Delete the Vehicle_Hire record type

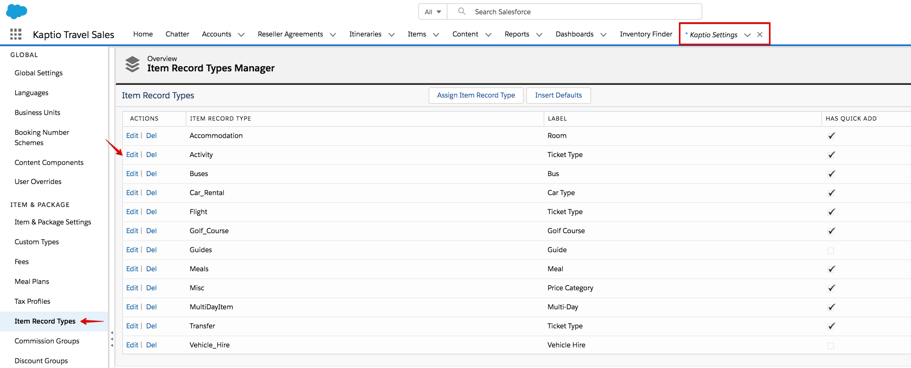[x=151, y=345]
